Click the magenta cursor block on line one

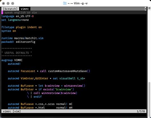click(x=2, y=12)
